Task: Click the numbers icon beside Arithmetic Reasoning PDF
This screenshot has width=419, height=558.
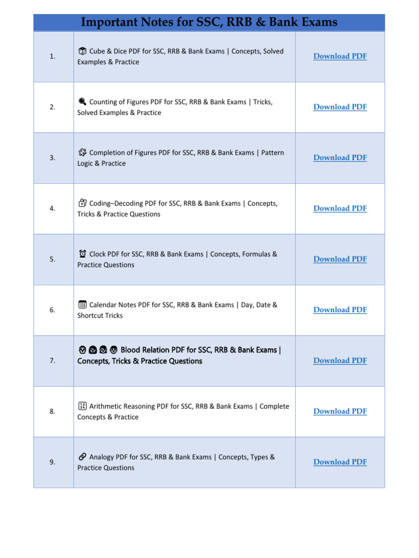Action: pyautogui.click(x=82, y=406)
